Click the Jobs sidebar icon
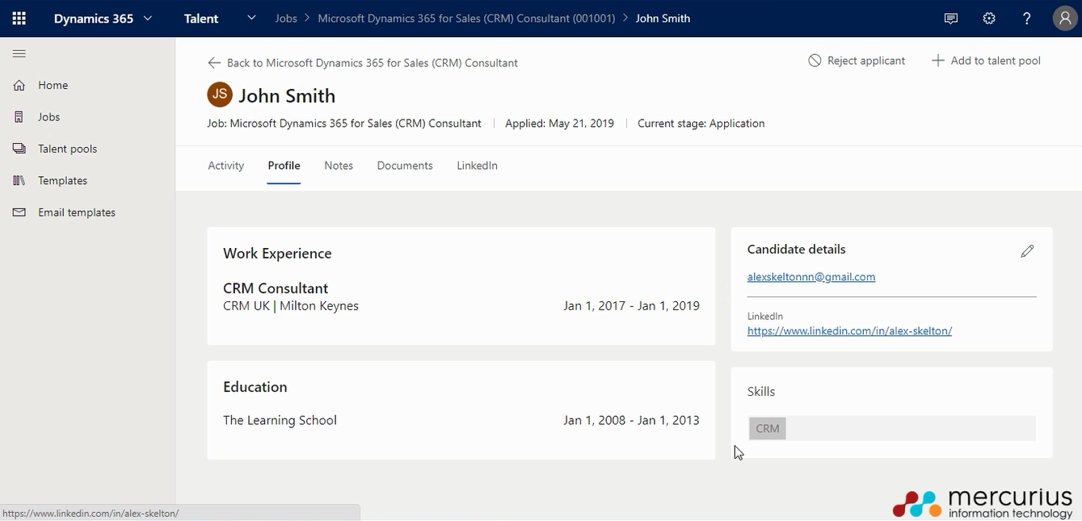Screen dimensions: 1082x521 [x=19, y=117]
